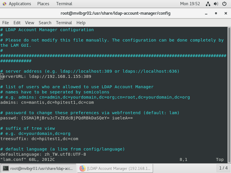Open the Edit menu
The width and height of the screenshot is (231, 173).
pos(17,23)
